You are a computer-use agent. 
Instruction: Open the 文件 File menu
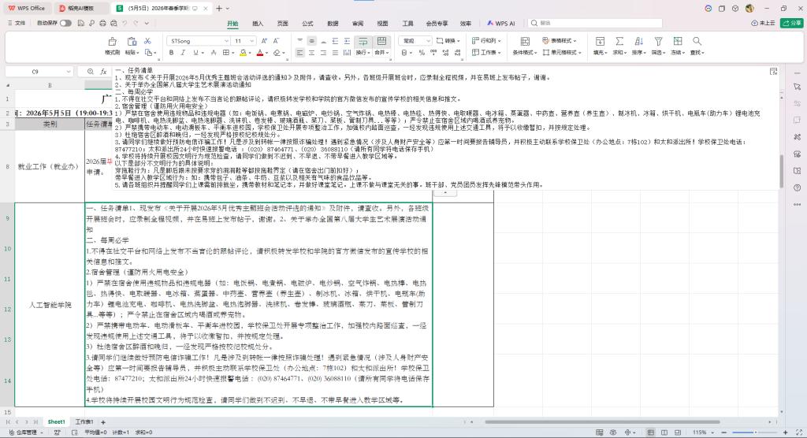pyautogui.click(x=17, y=23)
